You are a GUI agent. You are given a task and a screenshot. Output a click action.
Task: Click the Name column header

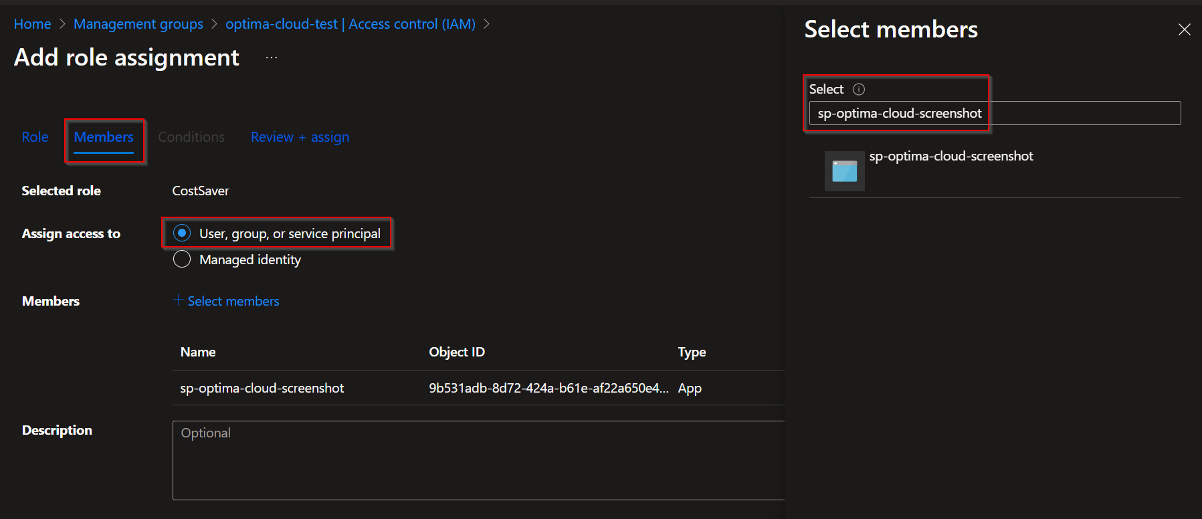[x=198, y=352]
